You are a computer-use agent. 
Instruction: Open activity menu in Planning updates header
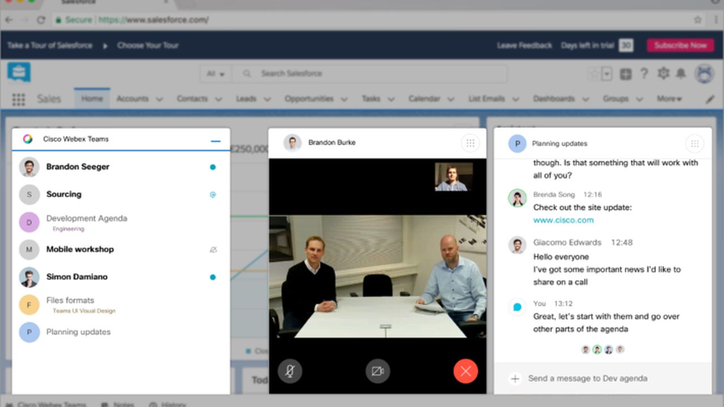pyautogui.click(x=695, y=144)
